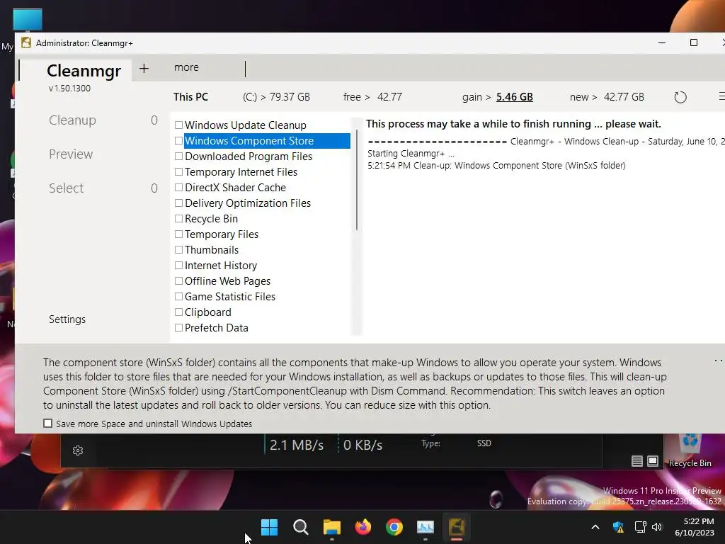Image resolution: width=725 pixels, height=544 pixels.
Task: Click the taskbar clock 5:22 PM
Action: click(699, 521)
